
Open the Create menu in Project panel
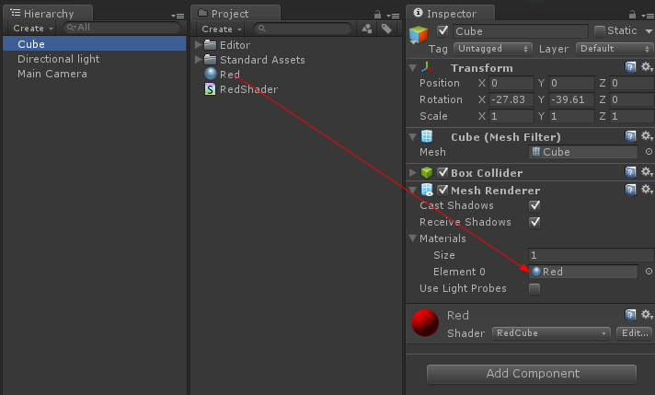click(x=221, y=29)
